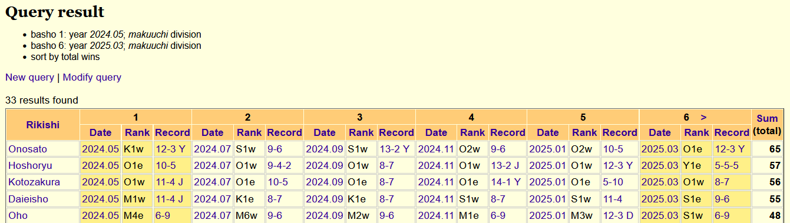Select the '33 results found' text

[x=42, y=101]
